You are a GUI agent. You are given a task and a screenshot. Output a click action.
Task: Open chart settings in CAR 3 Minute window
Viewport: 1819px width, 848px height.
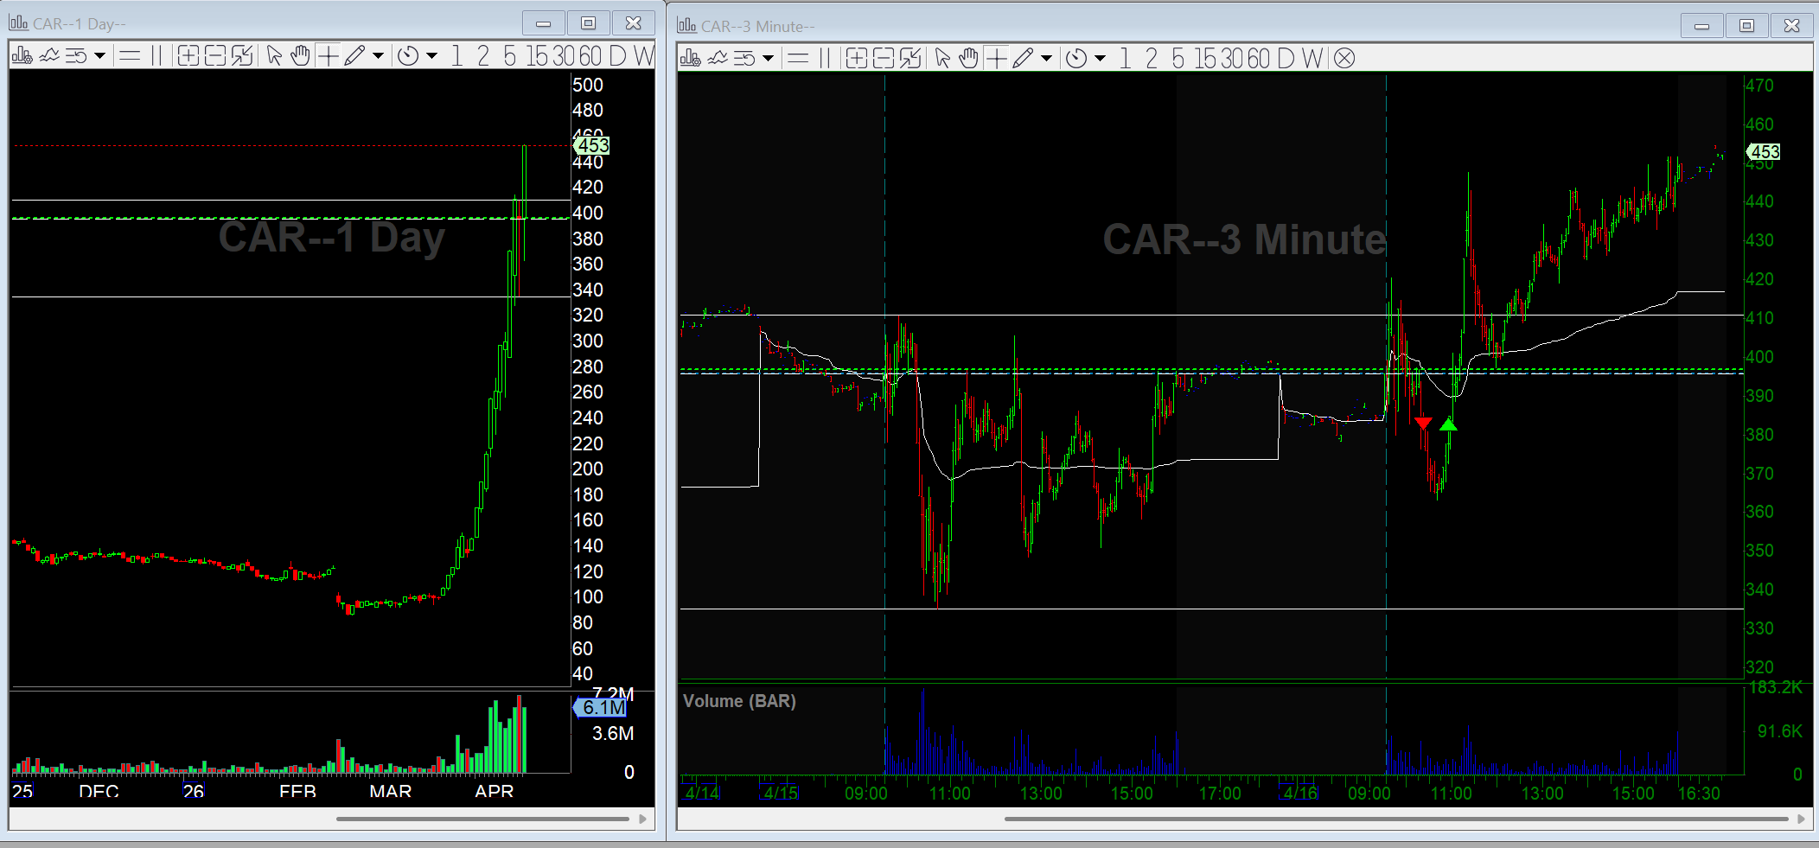coord(691,58)
